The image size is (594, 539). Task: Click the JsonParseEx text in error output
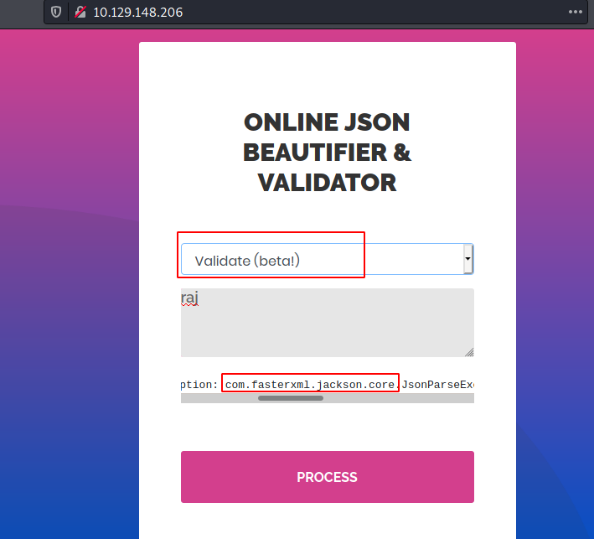coord(437,385)
